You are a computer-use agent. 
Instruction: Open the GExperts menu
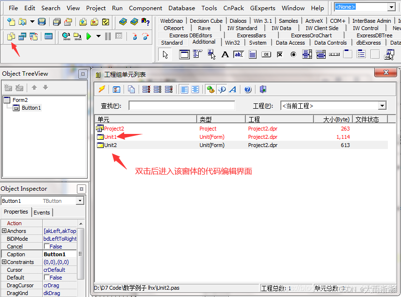pyautogui.click(x=263, y=8)
